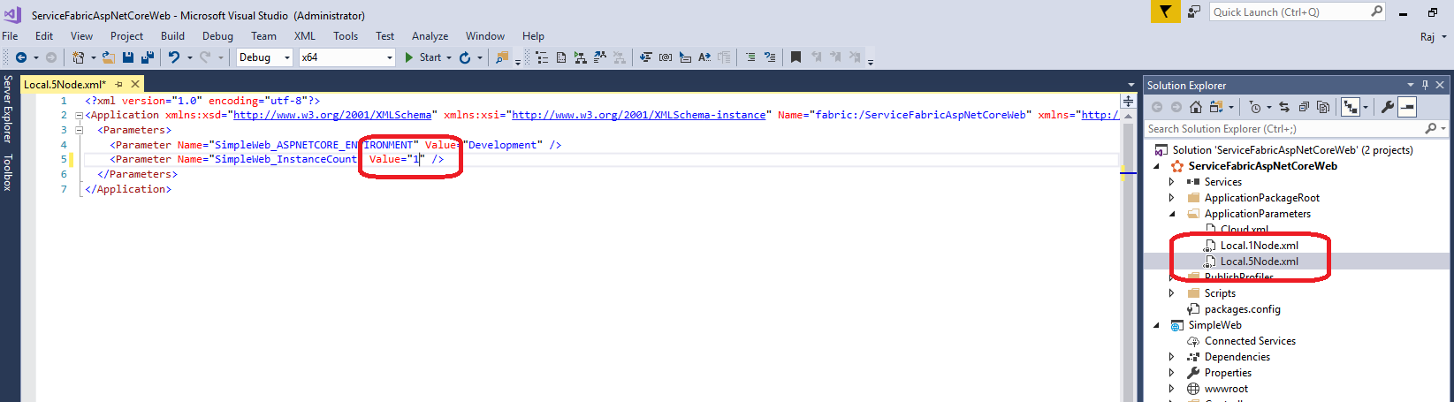
Task: Open the Debug configuration dropdown
Action: click(x=286, y=57)
